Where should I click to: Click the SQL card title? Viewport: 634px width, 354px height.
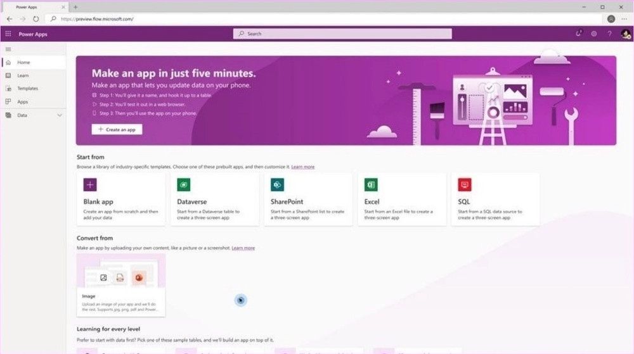[464, 202]
